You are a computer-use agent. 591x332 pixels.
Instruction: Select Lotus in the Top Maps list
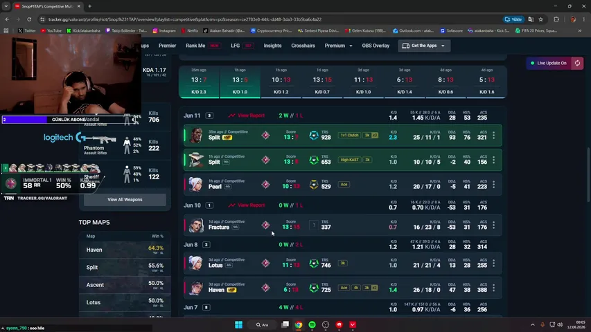125,302
